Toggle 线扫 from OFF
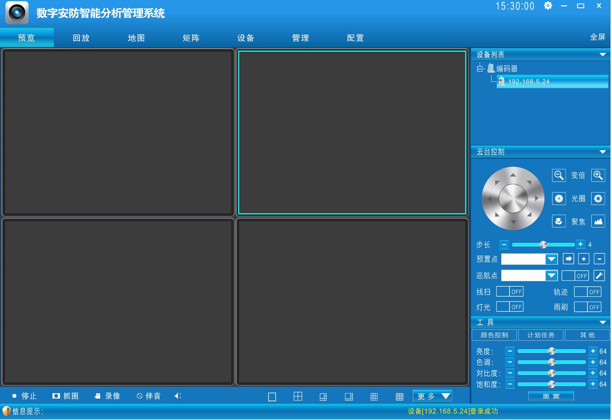612x420 pixels. point(509,291)
